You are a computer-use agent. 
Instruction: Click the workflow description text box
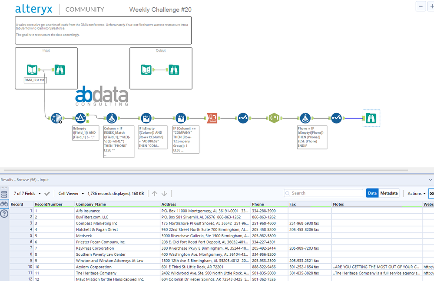(x=103, y=30)
